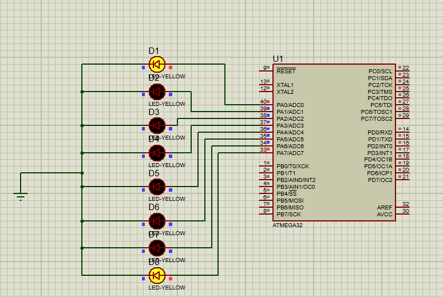Screen dimensions: 443x297
Task: Click the PD3/INT1 pin label
Action: 379,153
